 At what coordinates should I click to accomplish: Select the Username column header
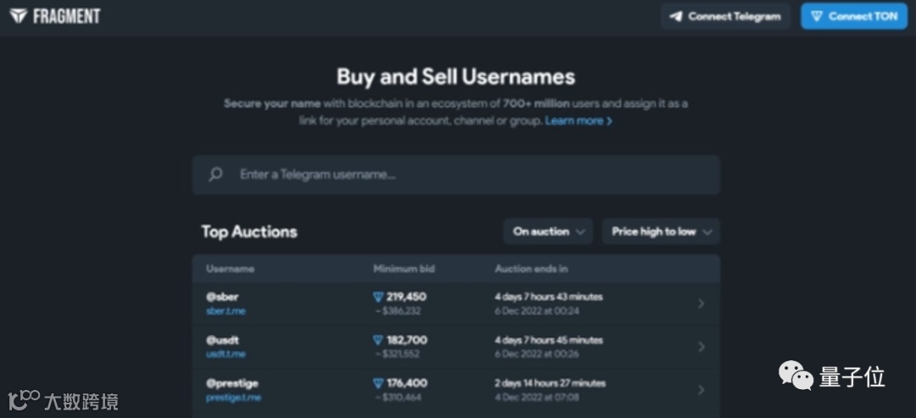point(230,269)
